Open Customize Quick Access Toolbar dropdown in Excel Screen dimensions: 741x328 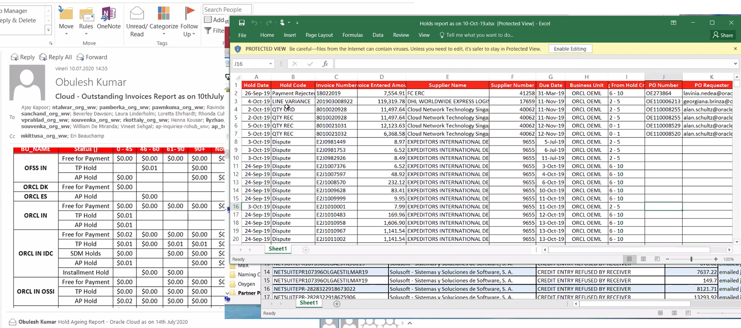pyautogui.click(x=297, y=23)
